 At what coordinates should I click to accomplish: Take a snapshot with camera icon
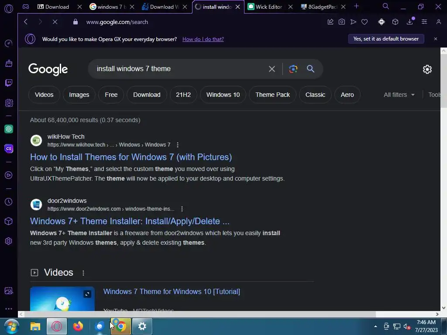pyautogui.click(x=341, y=22)
